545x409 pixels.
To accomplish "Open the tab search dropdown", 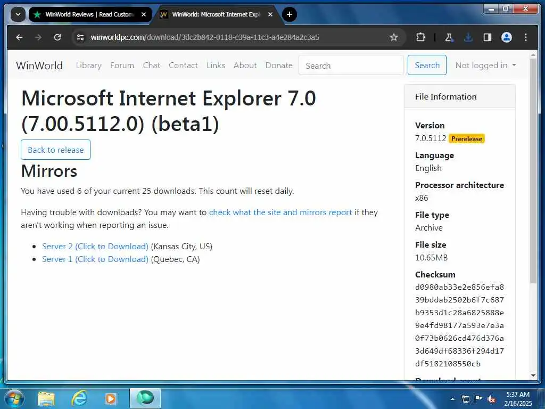I will tap(18, 14).
